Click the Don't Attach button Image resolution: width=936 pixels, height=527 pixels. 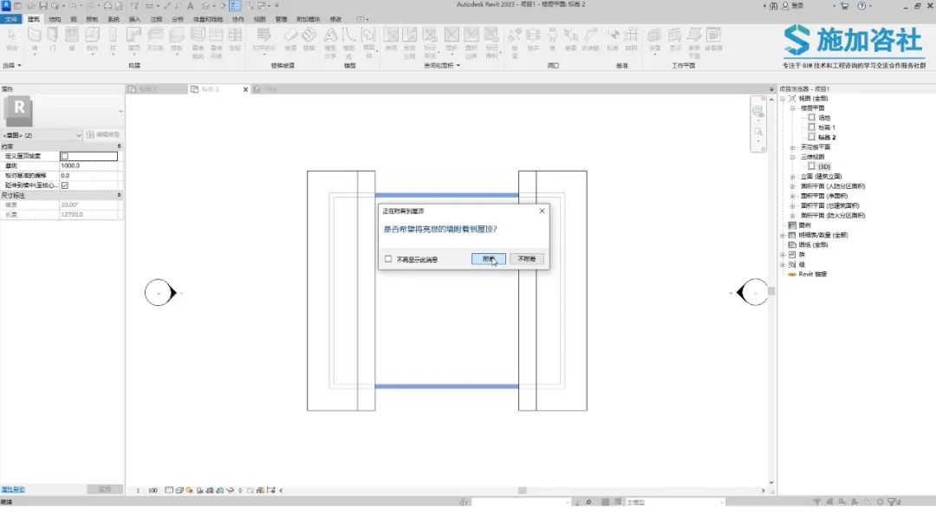point(527,259)
